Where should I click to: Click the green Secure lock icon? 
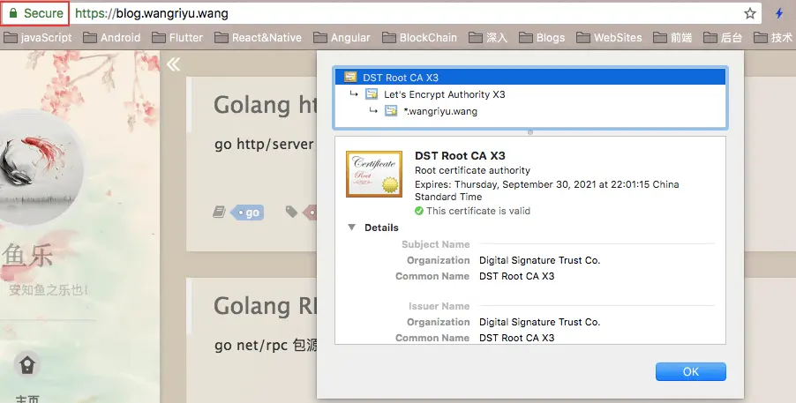(13, 13)
